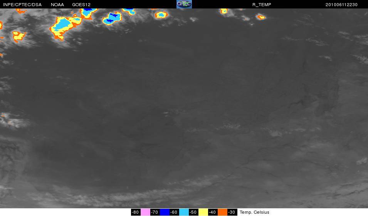368x216 pixels.
Task: Click the -50 legend value
Action: click(x=193, y=212)
